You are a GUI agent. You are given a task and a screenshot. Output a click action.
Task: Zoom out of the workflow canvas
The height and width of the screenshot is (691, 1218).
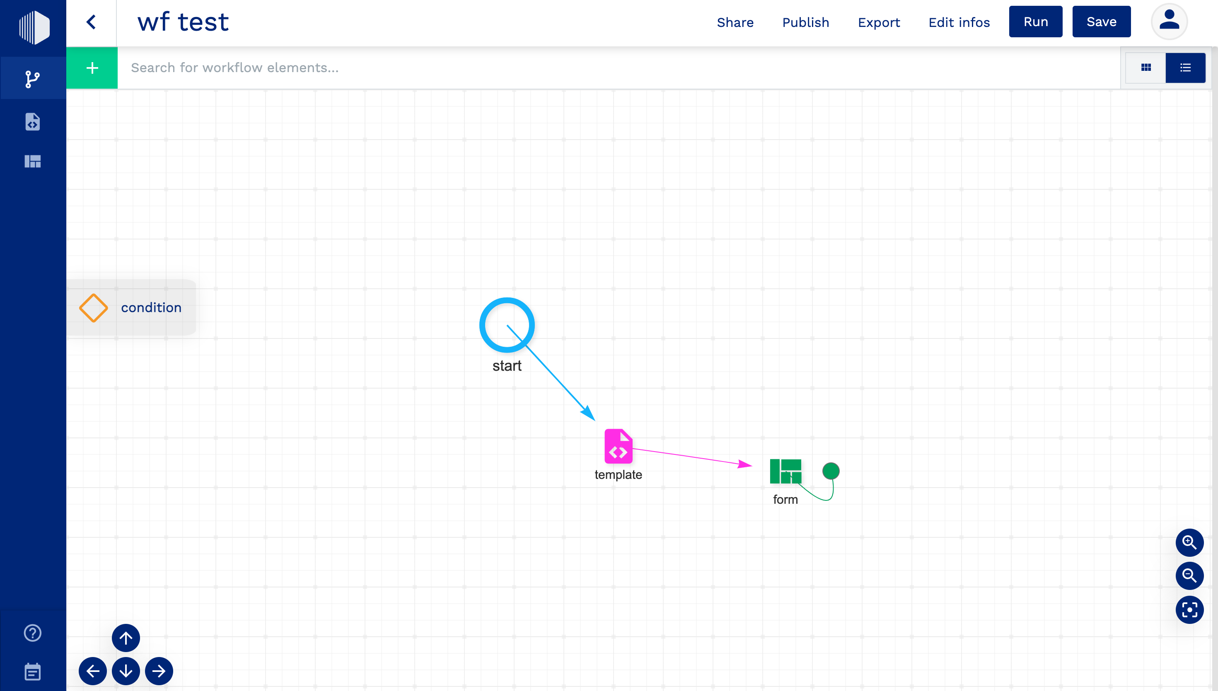pos(1189,576)
